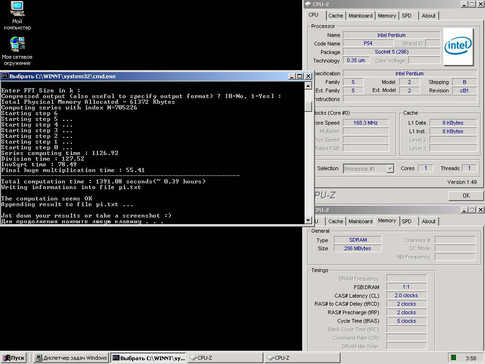Viewport: 485px width, 364px height.
Task: Click the upper CPU-Z title bar icon
Action: tap(308, 4)
